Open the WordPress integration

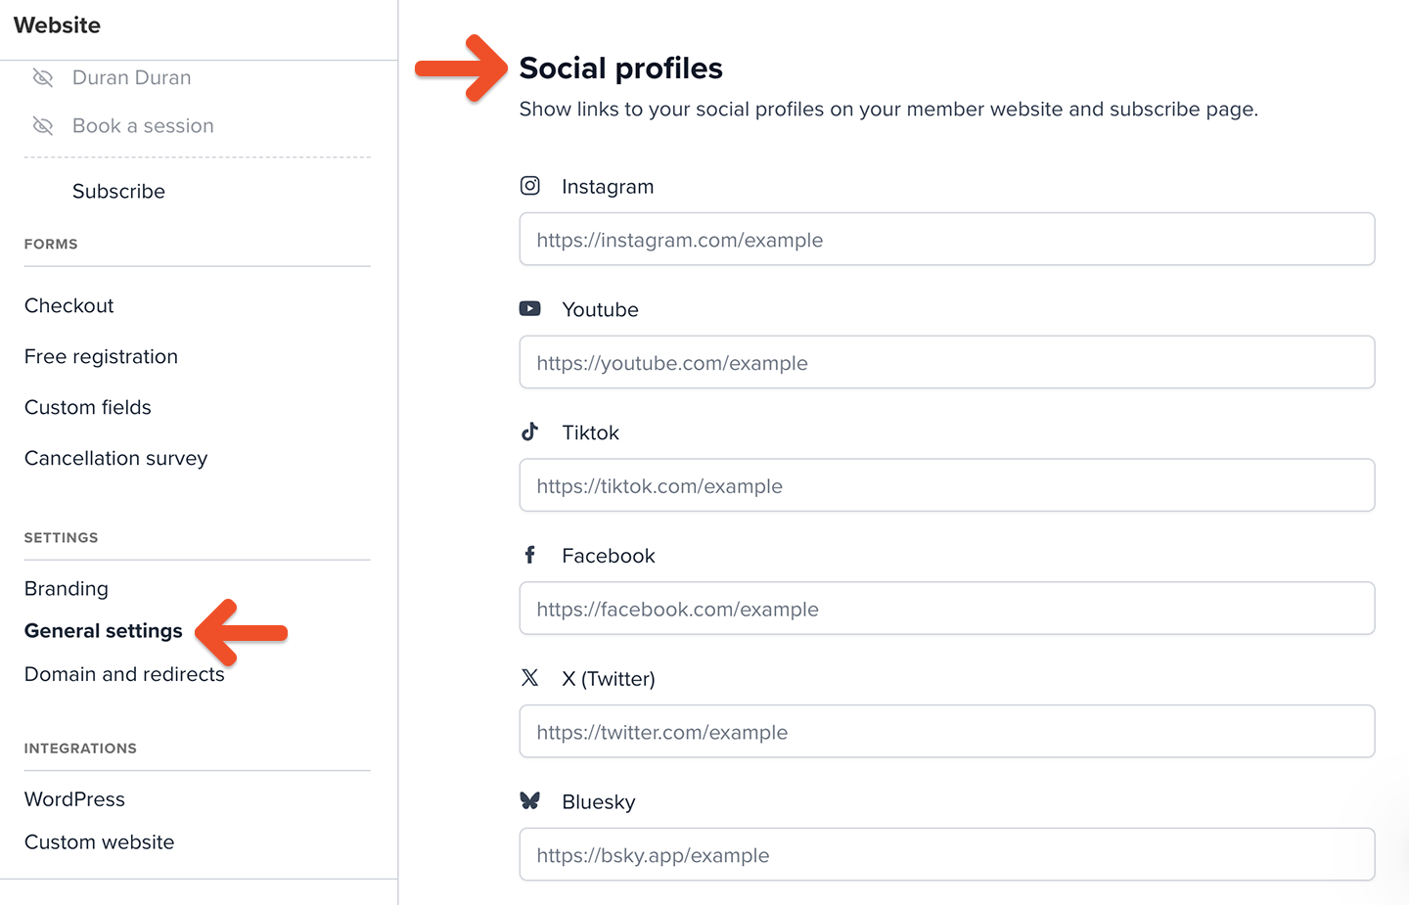pos(74,798)
